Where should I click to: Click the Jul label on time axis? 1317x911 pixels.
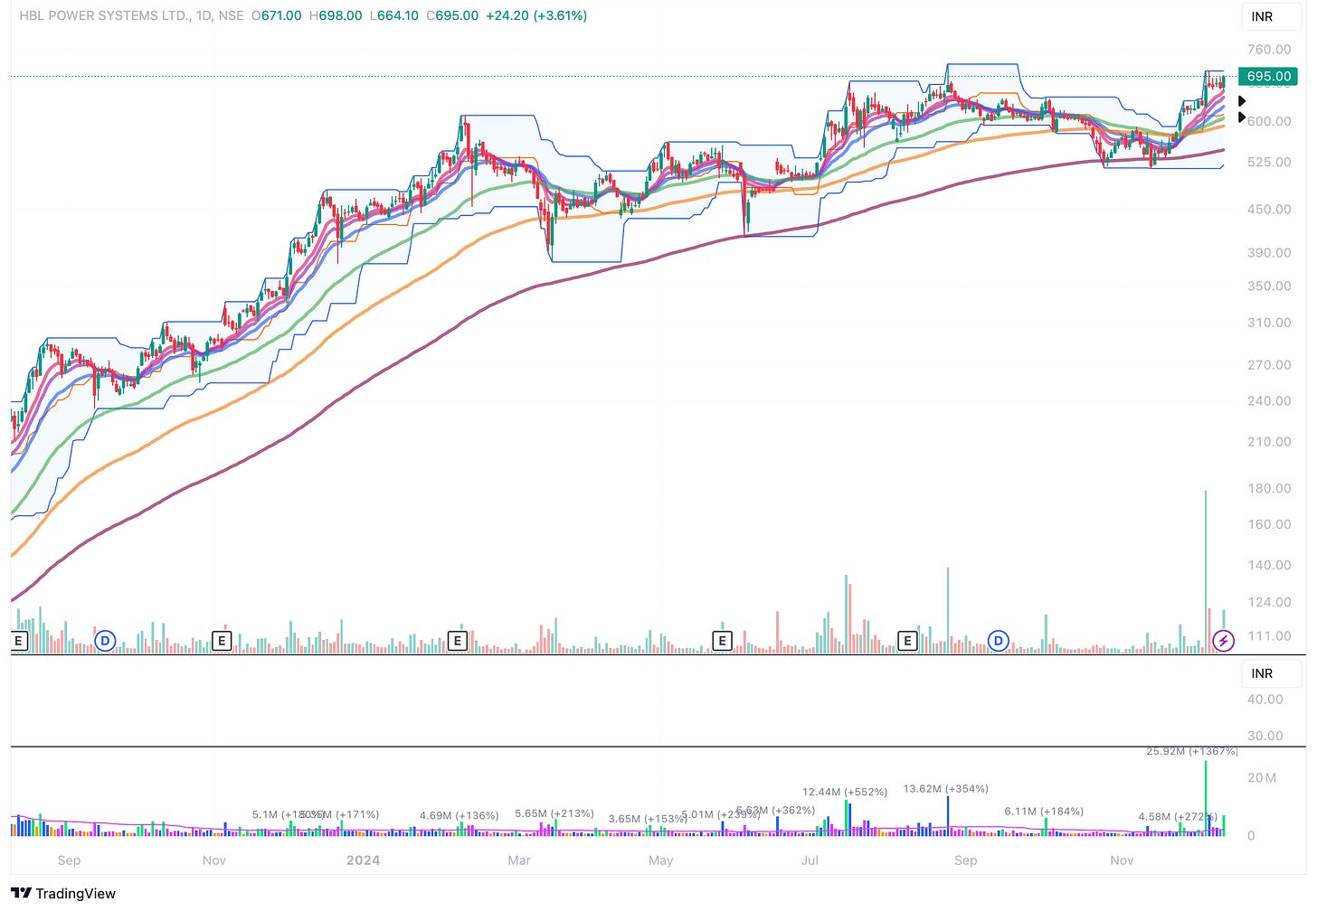[x=810, y=860]
